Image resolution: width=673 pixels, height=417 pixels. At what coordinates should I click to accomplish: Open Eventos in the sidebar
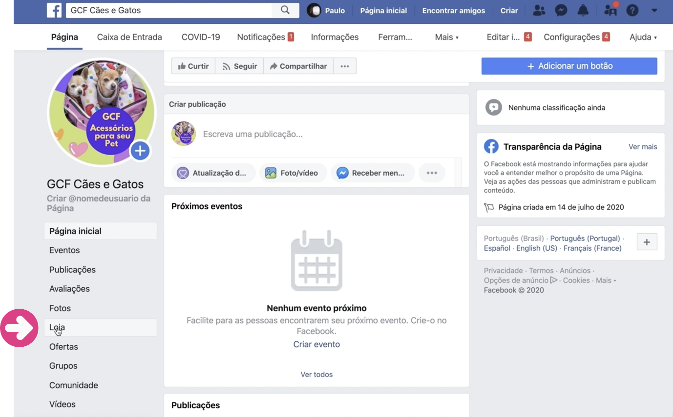101,250
